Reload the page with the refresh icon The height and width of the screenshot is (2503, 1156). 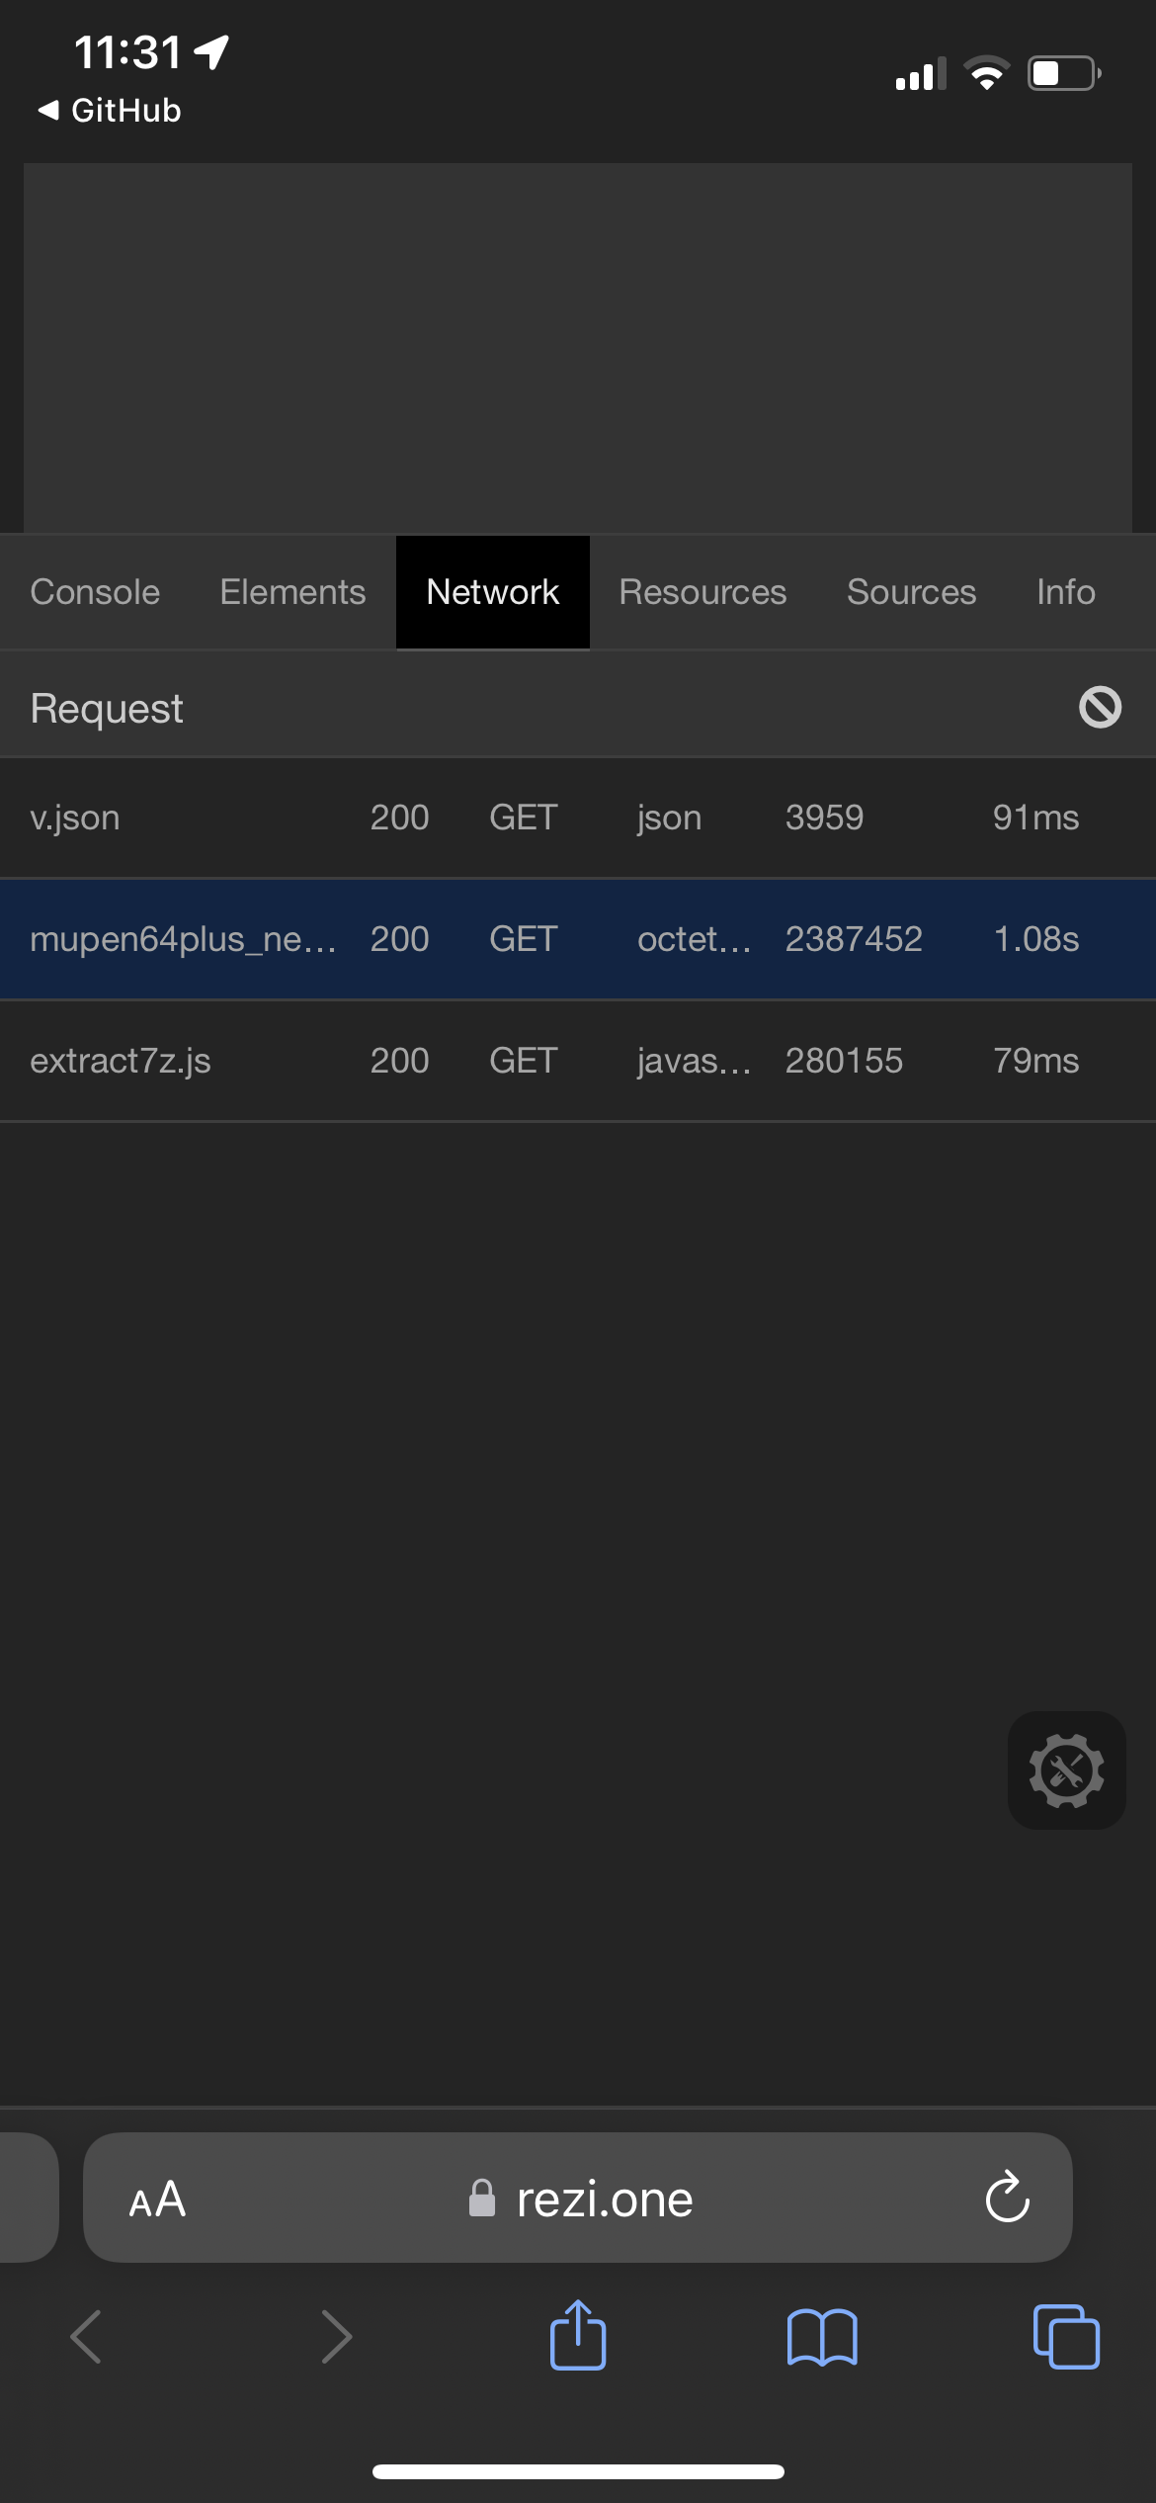tap(1005, 2199)
